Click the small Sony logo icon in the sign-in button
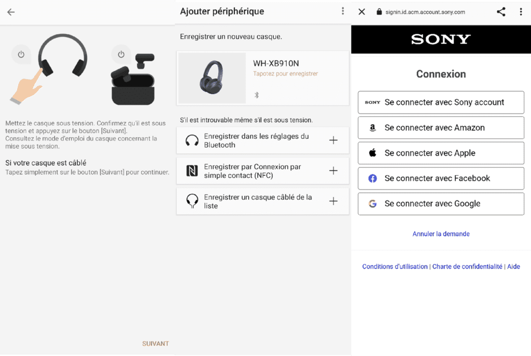Screen dimensions: 531x356 (x=372, y=102)
